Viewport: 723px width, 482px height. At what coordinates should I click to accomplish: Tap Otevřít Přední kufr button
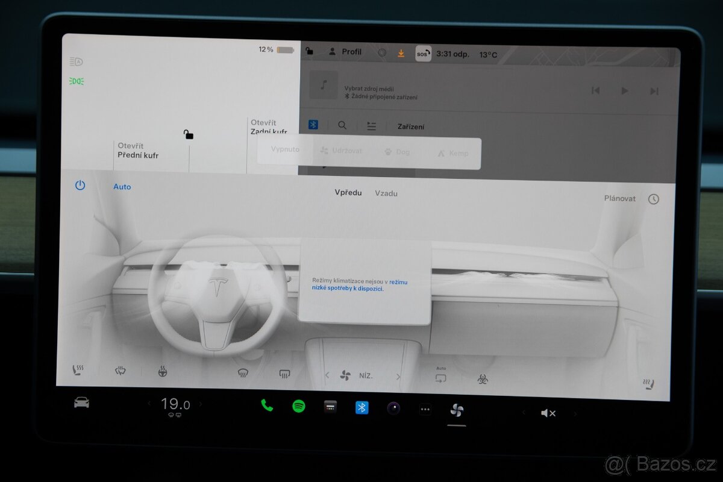(137, 151)
